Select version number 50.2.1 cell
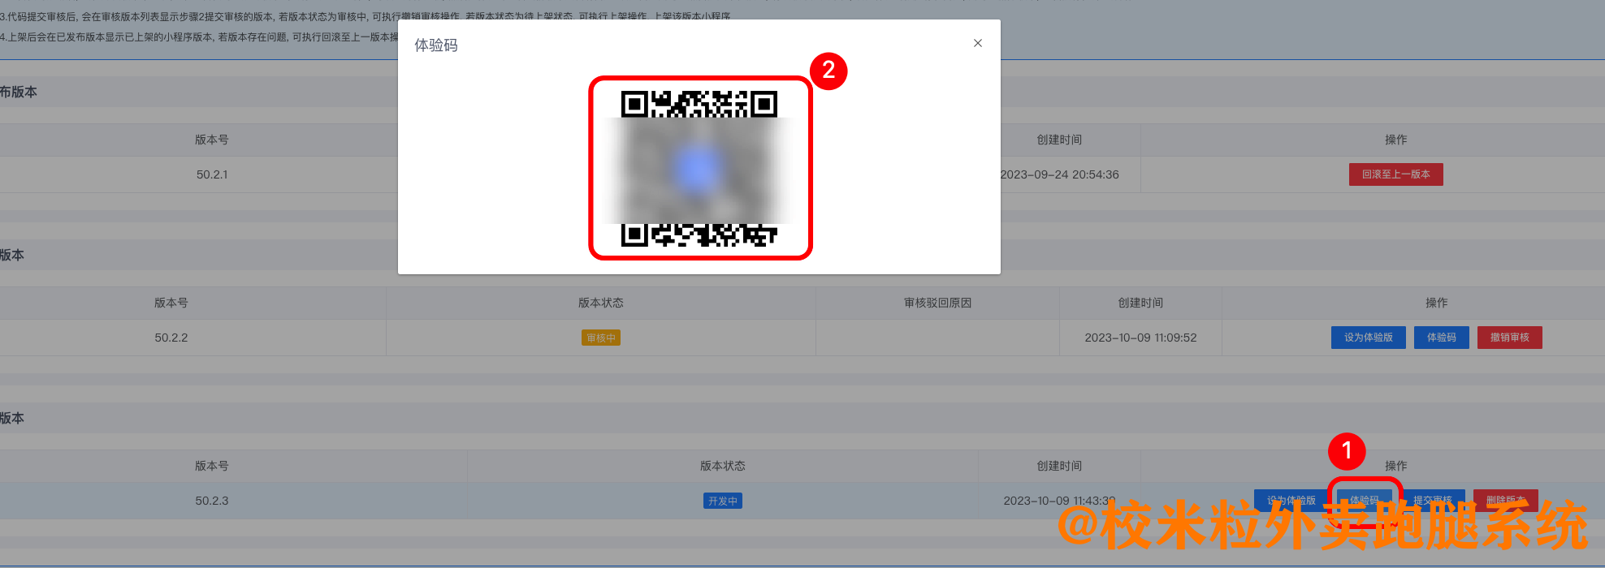Screen dimensions: 1605x568 (x=212, y=174)
